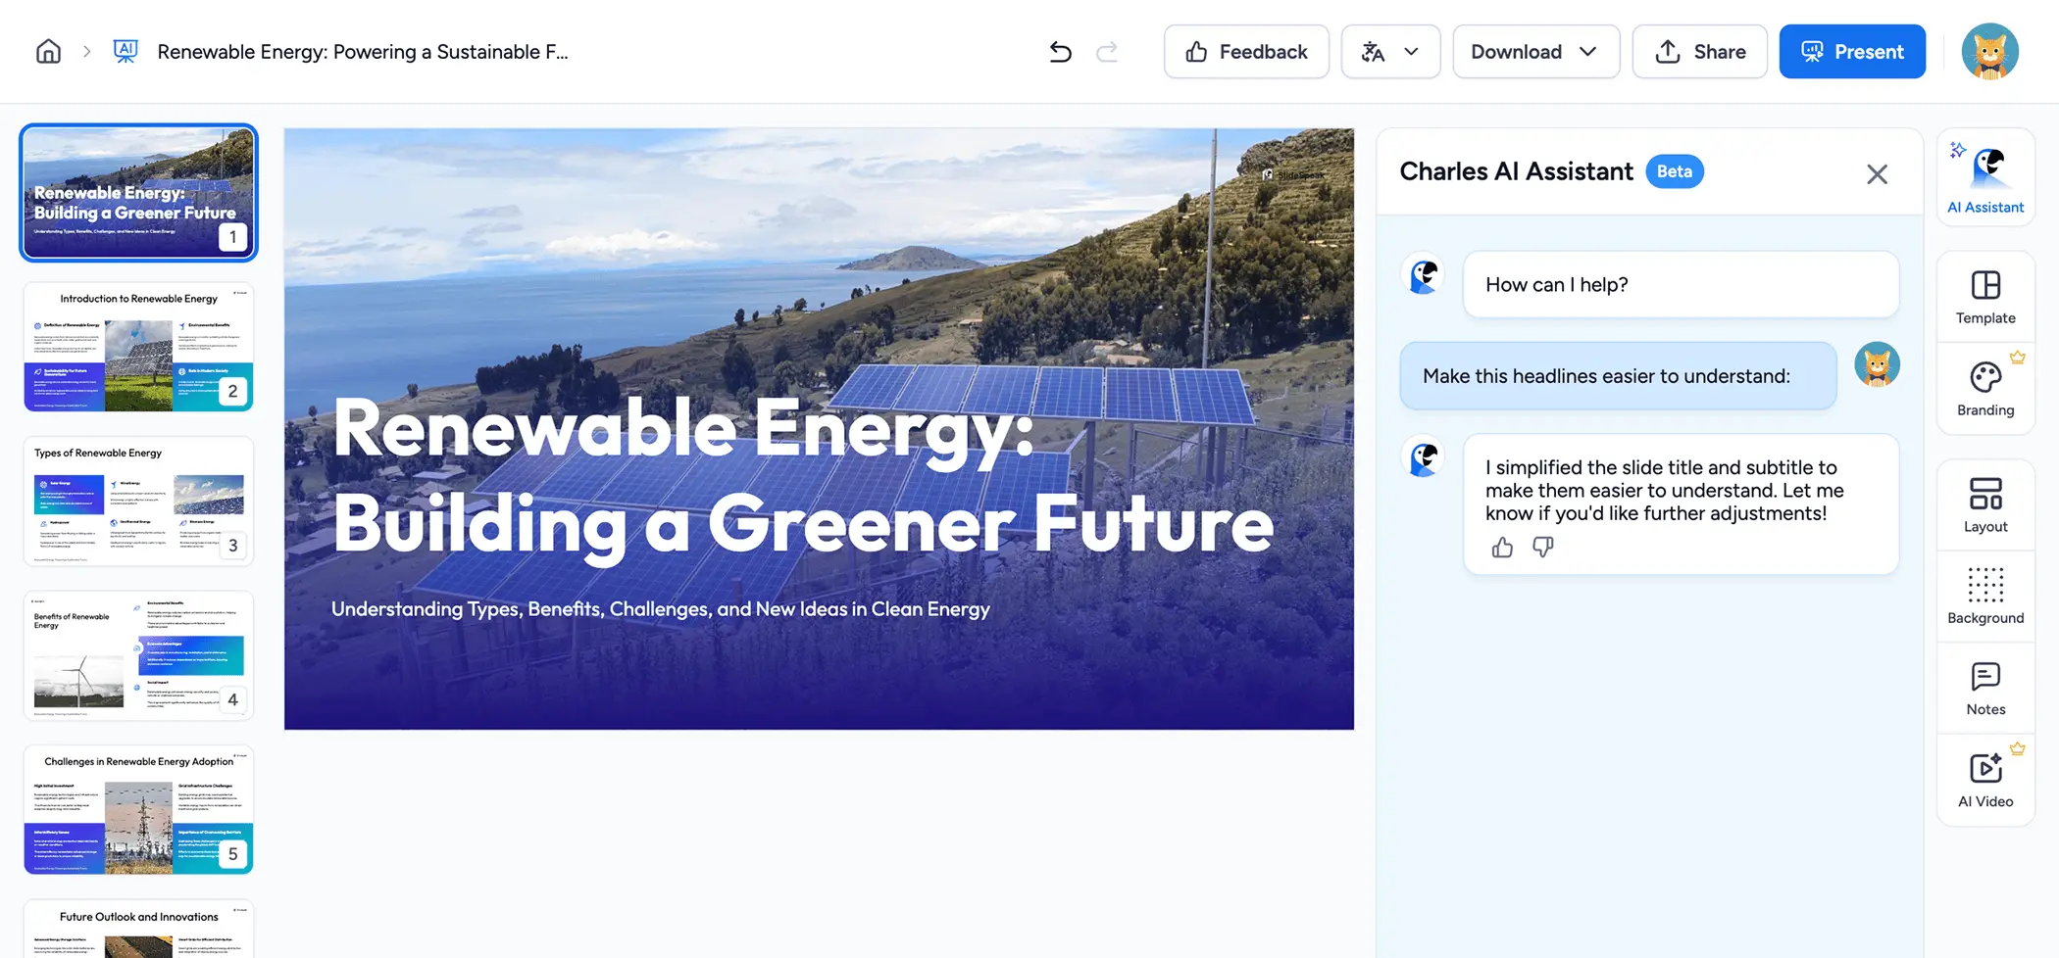Screen dimensions: 2059x958
Task: Click the redo arrow icon
Action: pos(1107,52)
